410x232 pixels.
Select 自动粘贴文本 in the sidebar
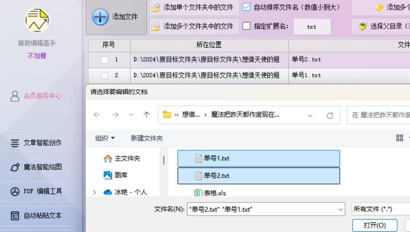pos(38,216)
